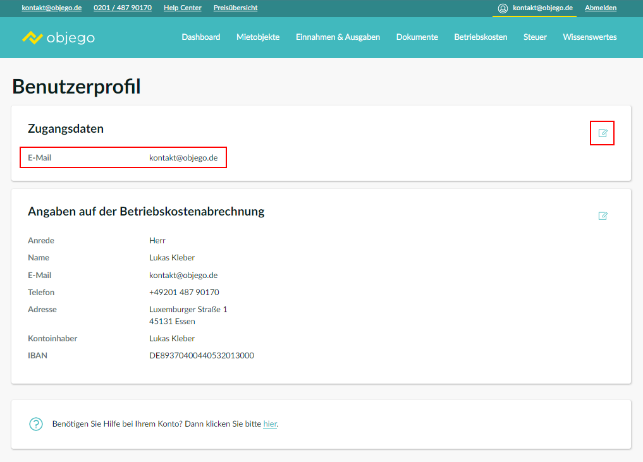Viewport: 643px width, 462px height.
Task: Click the IBAN value DE89370400440532013000
Action: pyautogui.click(x=201, y=356)
